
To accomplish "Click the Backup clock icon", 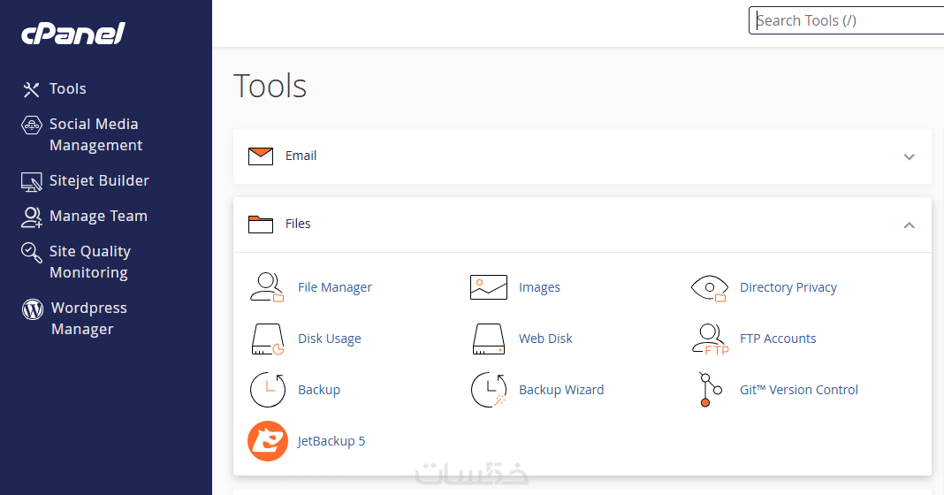I will pos(267,390).
